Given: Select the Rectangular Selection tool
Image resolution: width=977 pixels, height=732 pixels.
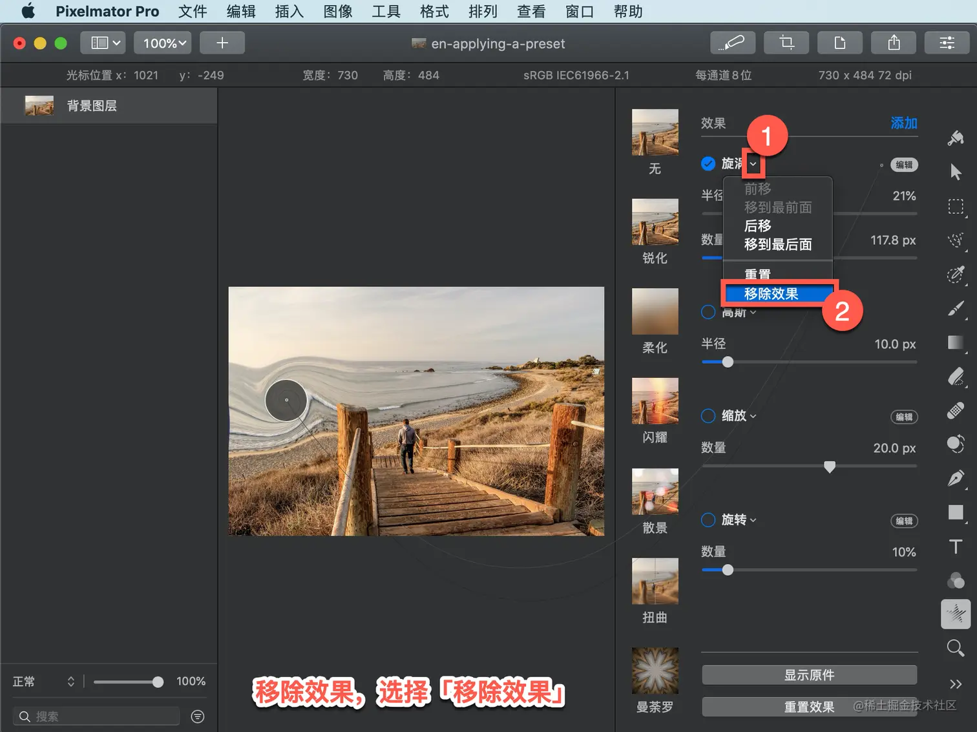Looking at the screenshot, I should click(956, 207).
